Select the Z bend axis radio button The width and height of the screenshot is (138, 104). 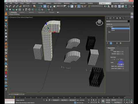tap(121, 60)
